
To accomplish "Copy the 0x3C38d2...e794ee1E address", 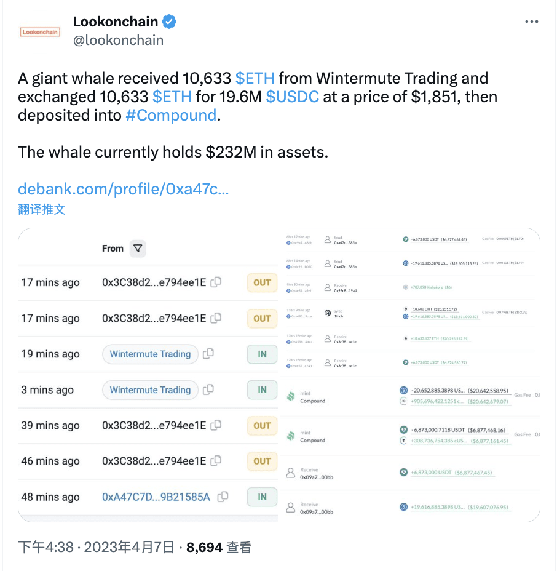I will pos(215,282).
